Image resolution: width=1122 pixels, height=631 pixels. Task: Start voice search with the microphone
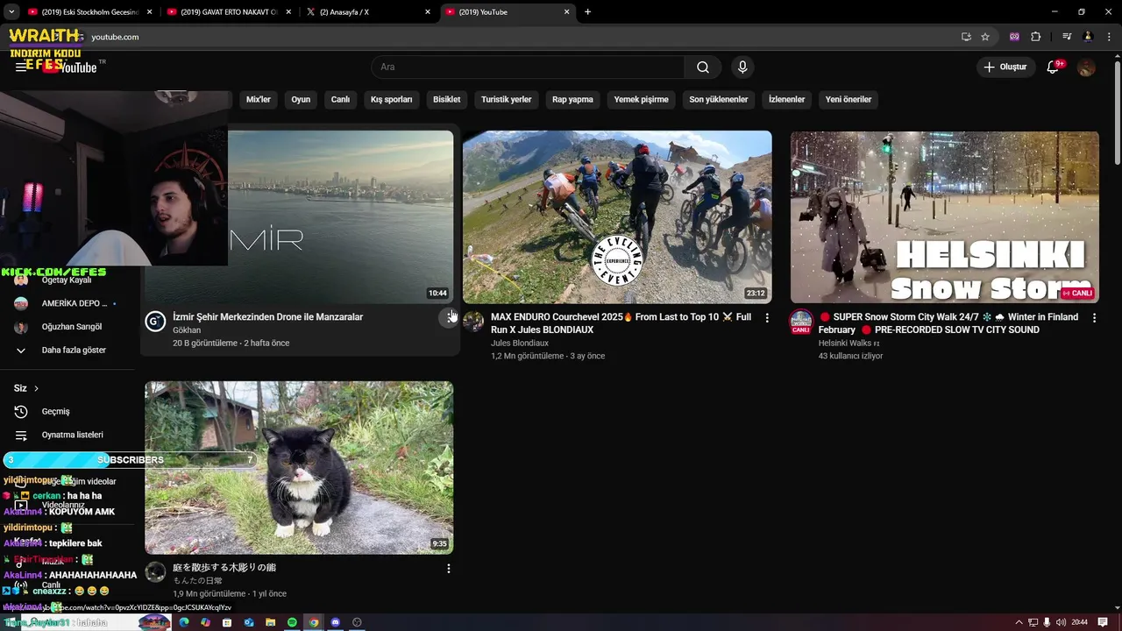click(742, 67)
